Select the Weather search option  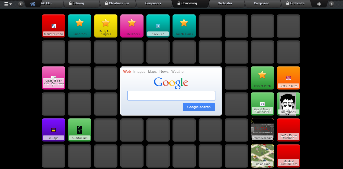pos(178,72)
